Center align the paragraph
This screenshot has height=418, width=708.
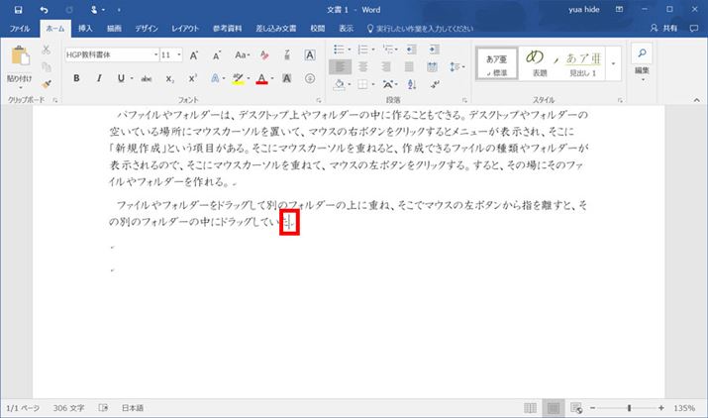[363, 67]
